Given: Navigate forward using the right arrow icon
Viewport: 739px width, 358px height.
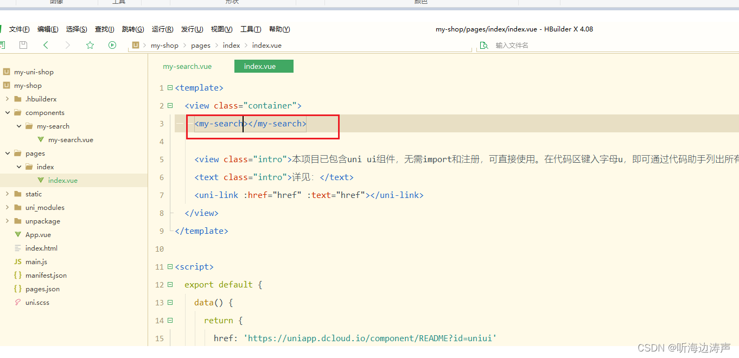Looking at the screenshot, I should click(67, 45).
